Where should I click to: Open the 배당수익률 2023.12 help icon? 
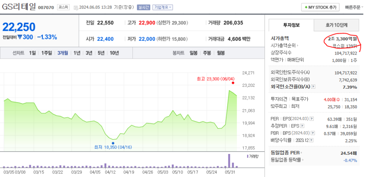click(311, 141)
